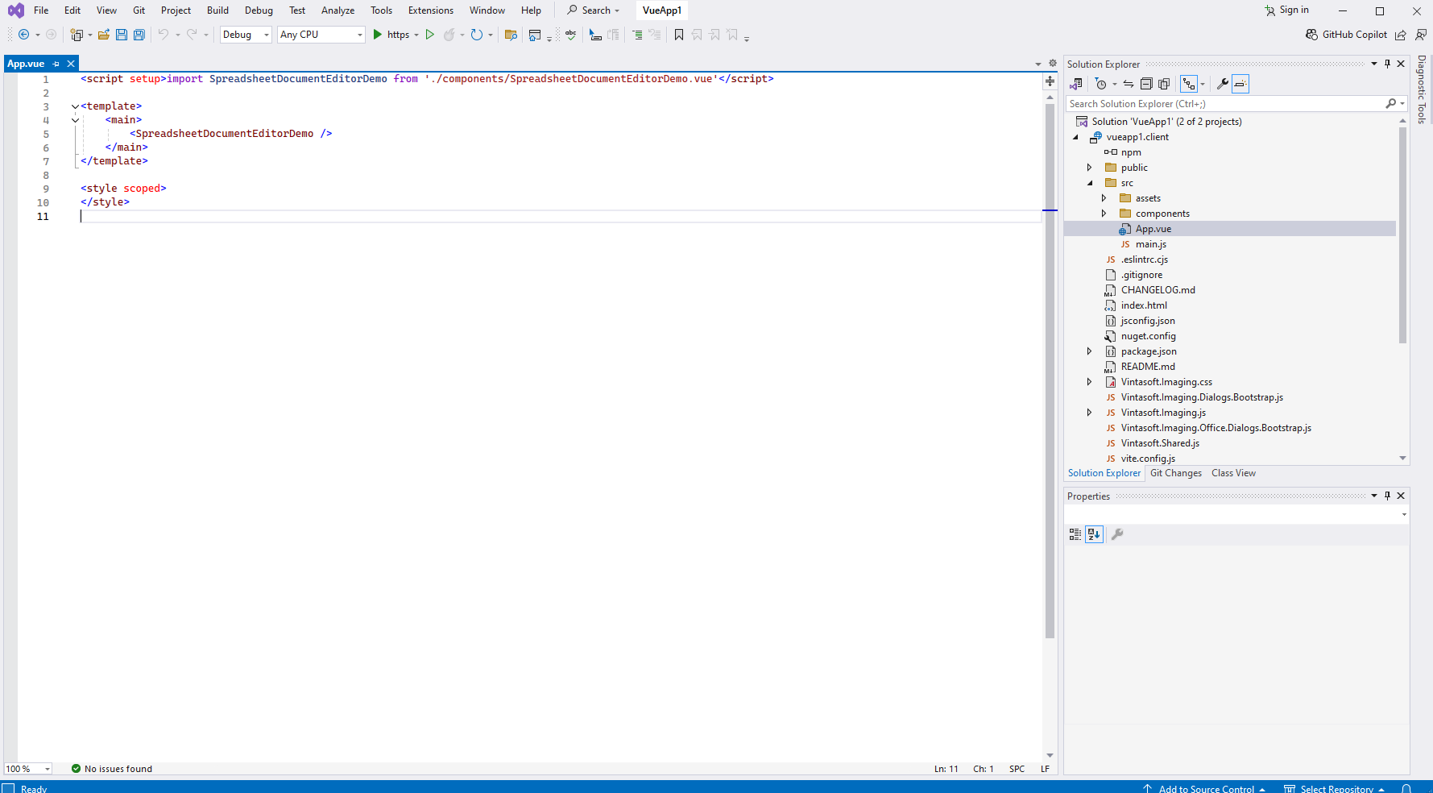Open the Extensions menu
This screenshot has height=793, width=1433.
point(430,10)
